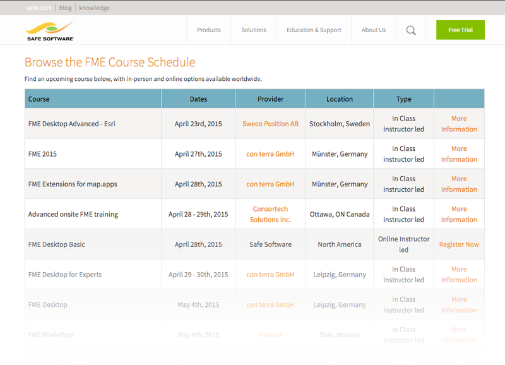505x365 pixels.
Task: Click the 'Online Instructor led' type cell
Action: [404, 244]
